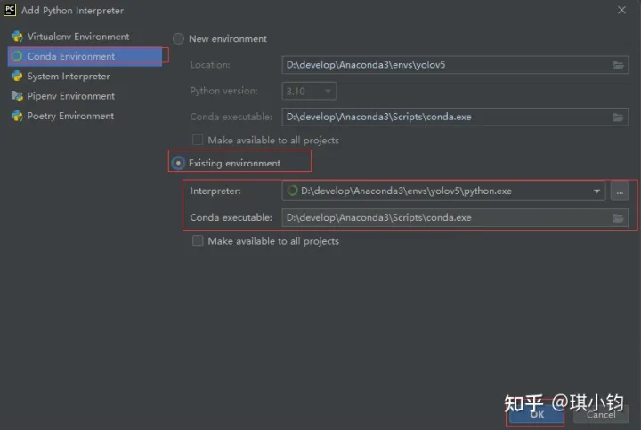Select the Existing environment radio button
This screenshot has width=641, height=430.
178,163
